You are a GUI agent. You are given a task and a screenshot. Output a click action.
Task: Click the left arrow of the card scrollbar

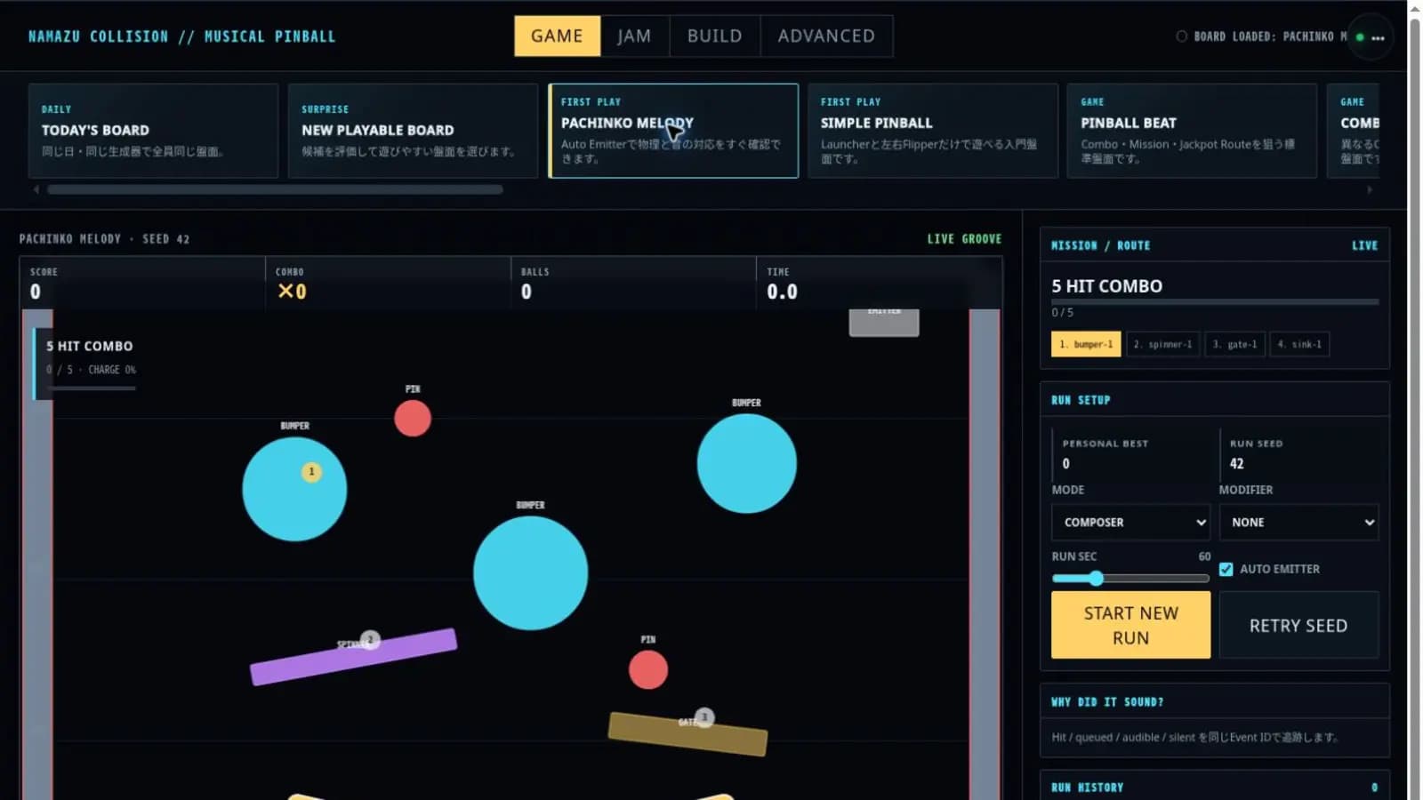pyautogui.click(x=36, y=189)
